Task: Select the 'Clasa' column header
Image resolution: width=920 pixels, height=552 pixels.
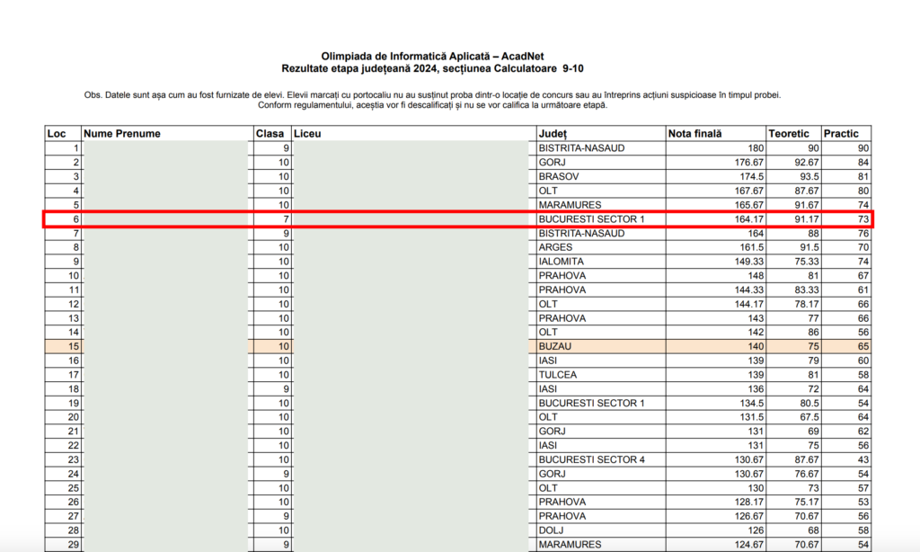Action: click(x=270, y=134)
